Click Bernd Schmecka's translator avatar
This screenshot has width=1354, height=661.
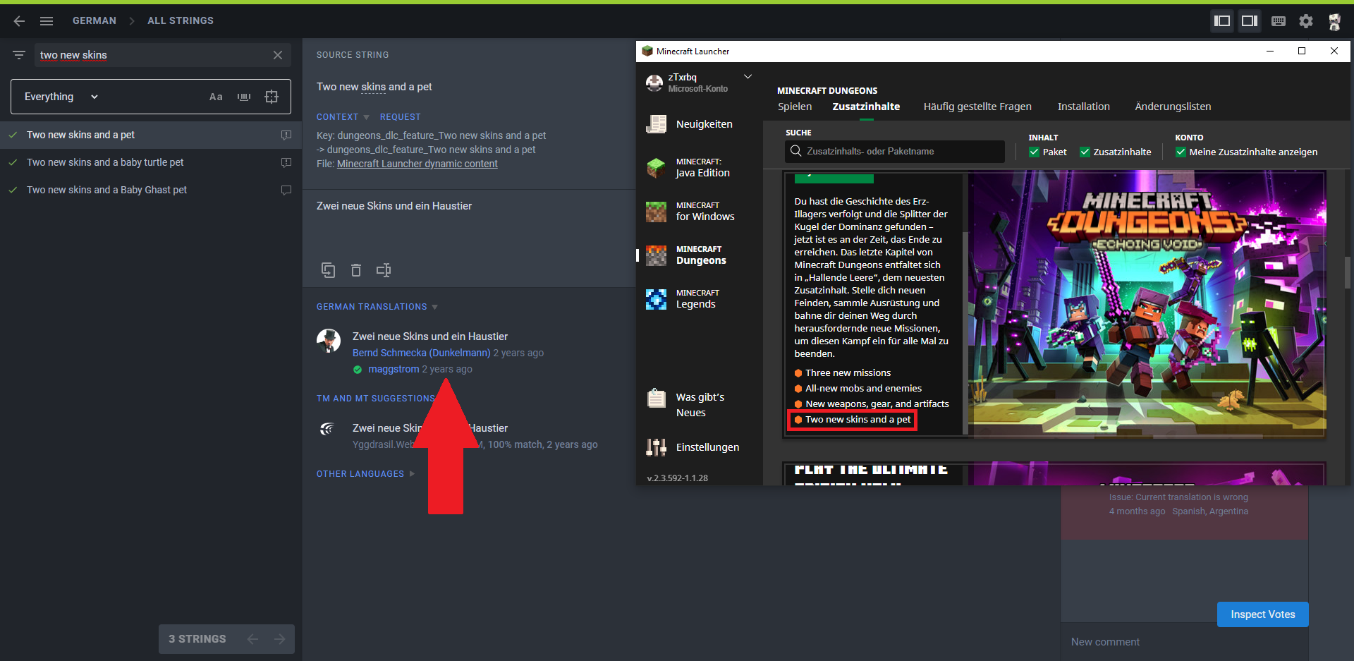(x=329, y=341)
